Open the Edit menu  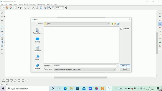(x=6, y=4)
